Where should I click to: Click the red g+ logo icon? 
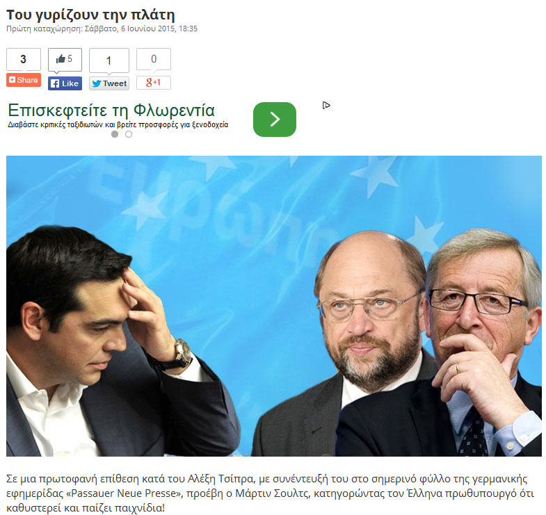click(x=149, y=83)
